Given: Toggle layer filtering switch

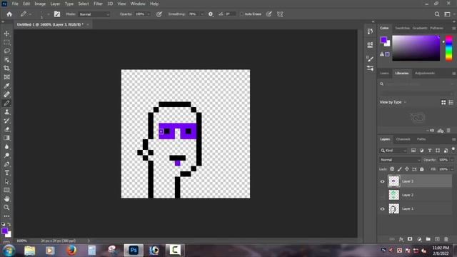Looking at the screenshot, I should (453, 149).
